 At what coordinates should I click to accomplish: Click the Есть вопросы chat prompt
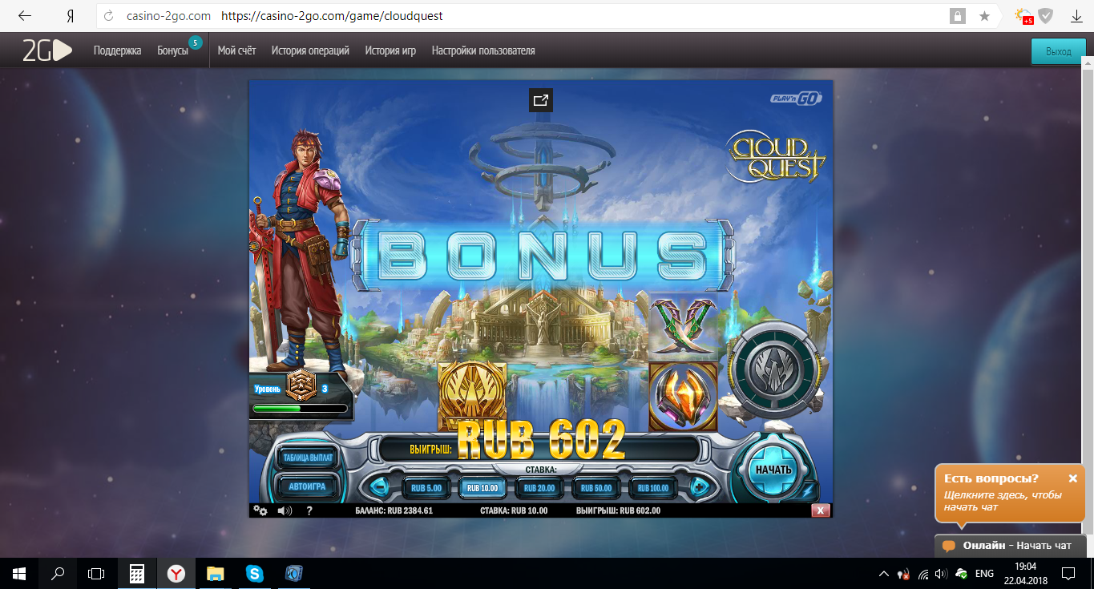coord(1009,492)
